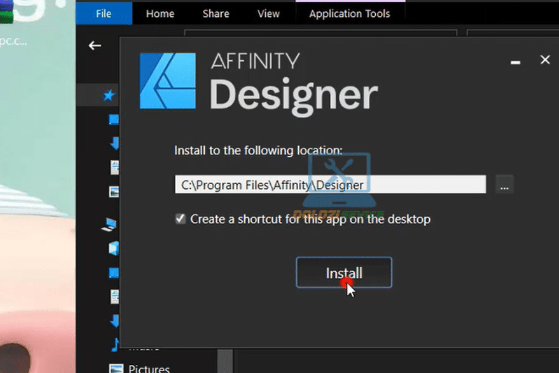Open Downloads arrow icon under Quick access
Image resolution: width=559 pixels, height=373 pixels.
click(114, 144)
